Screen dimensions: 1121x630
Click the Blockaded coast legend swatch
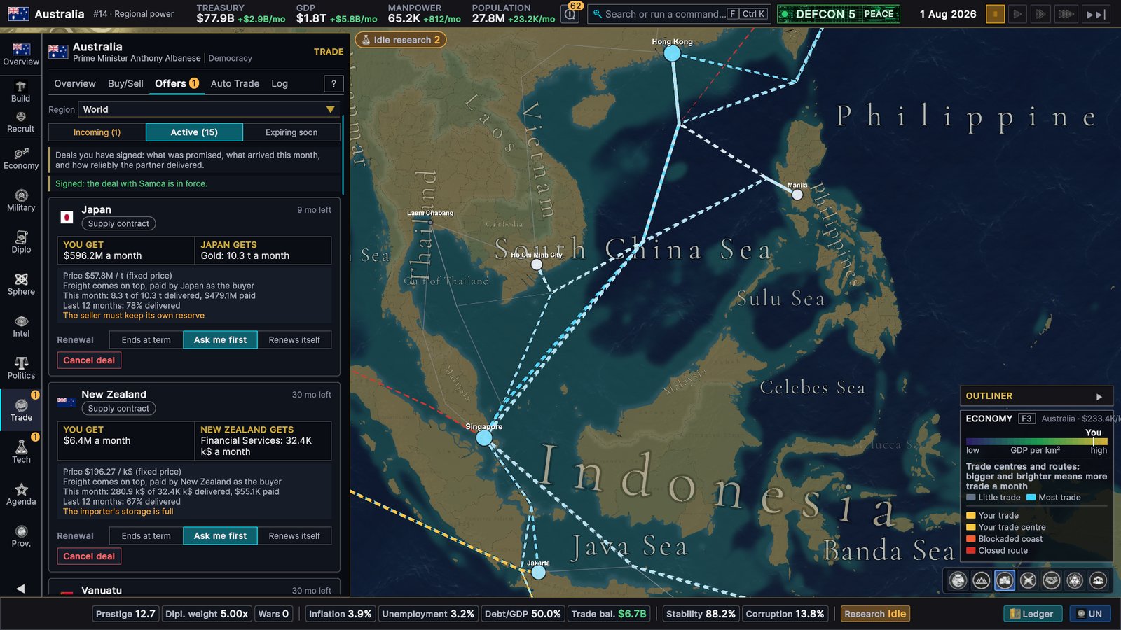971,539
